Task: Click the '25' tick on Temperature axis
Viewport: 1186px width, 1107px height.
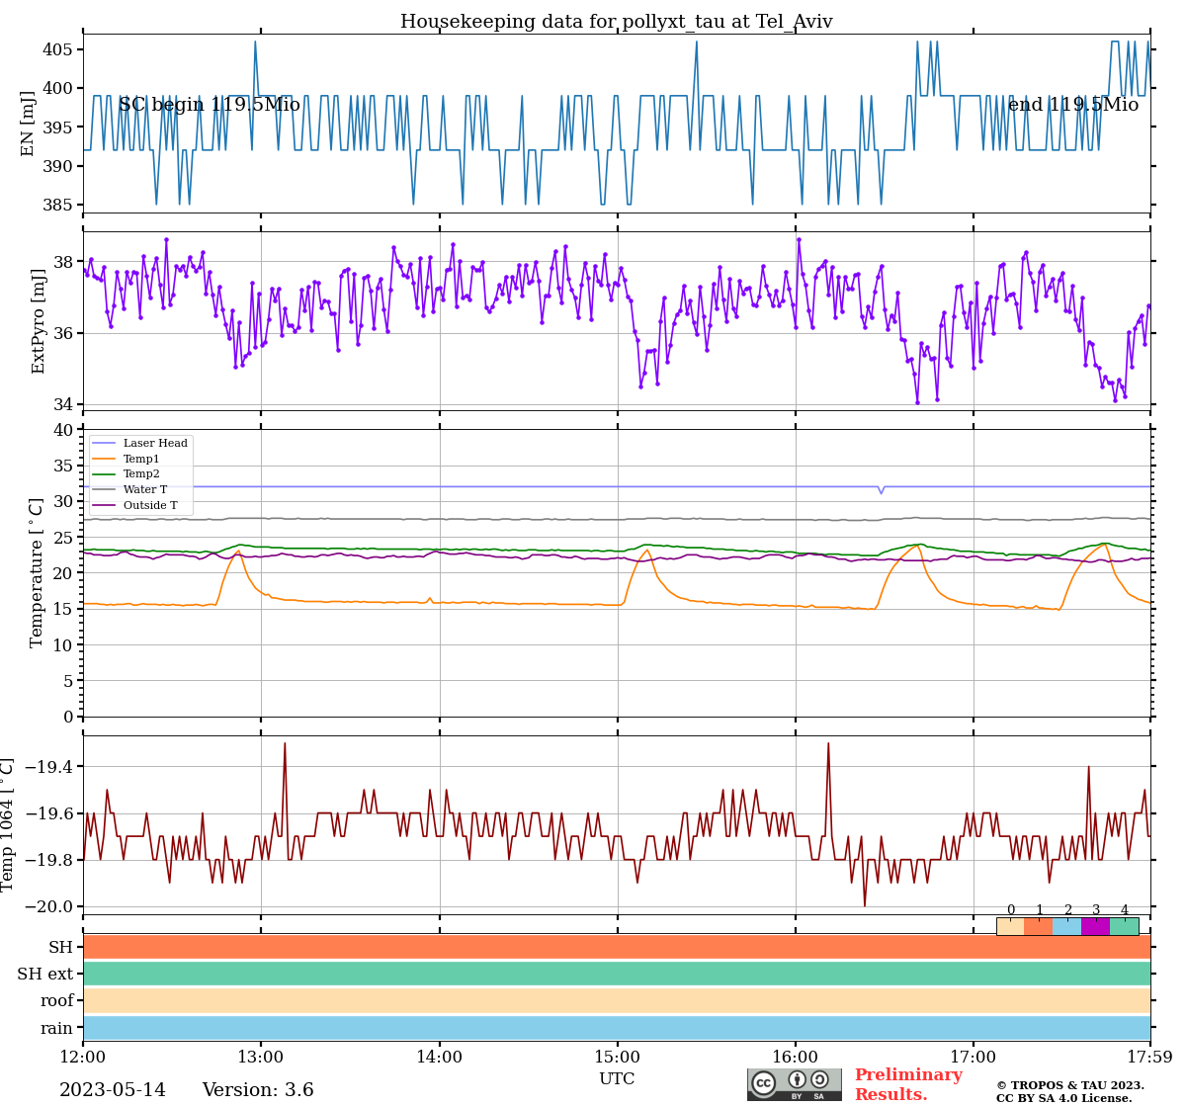Action: tap(64, 538)
